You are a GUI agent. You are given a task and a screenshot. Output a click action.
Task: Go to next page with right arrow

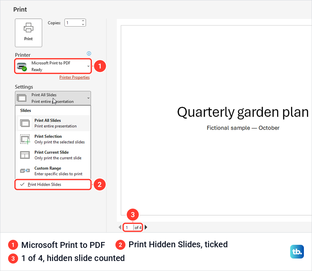point(146,227)
